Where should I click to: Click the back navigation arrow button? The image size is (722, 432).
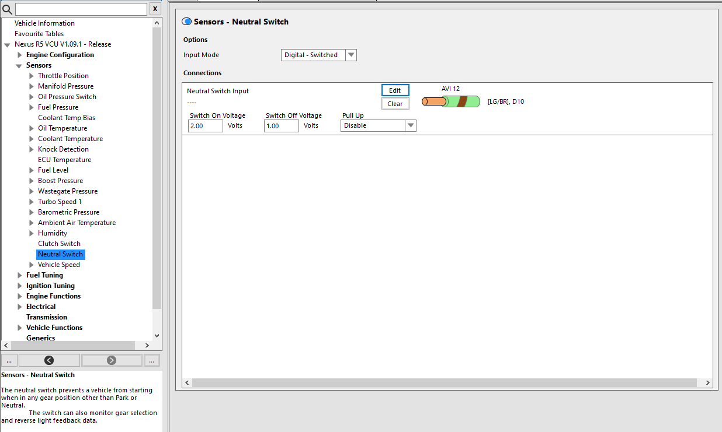coord(49,360)
